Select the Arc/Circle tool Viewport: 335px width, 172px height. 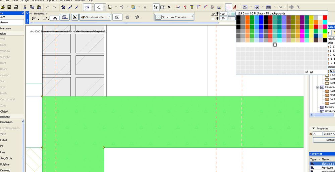(11, 158)
